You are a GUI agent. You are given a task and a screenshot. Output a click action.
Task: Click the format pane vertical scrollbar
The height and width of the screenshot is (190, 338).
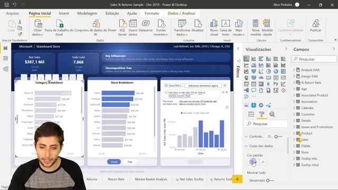pyautogui.click(x=288, y=146)
